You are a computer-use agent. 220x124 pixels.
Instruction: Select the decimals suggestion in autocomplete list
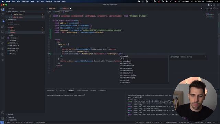point(144,82)
